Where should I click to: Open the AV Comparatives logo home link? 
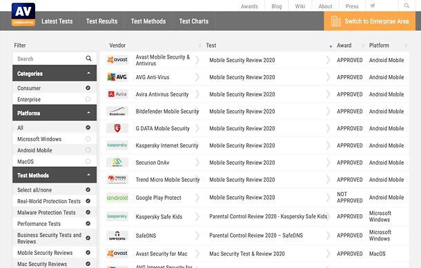(23, 14)
